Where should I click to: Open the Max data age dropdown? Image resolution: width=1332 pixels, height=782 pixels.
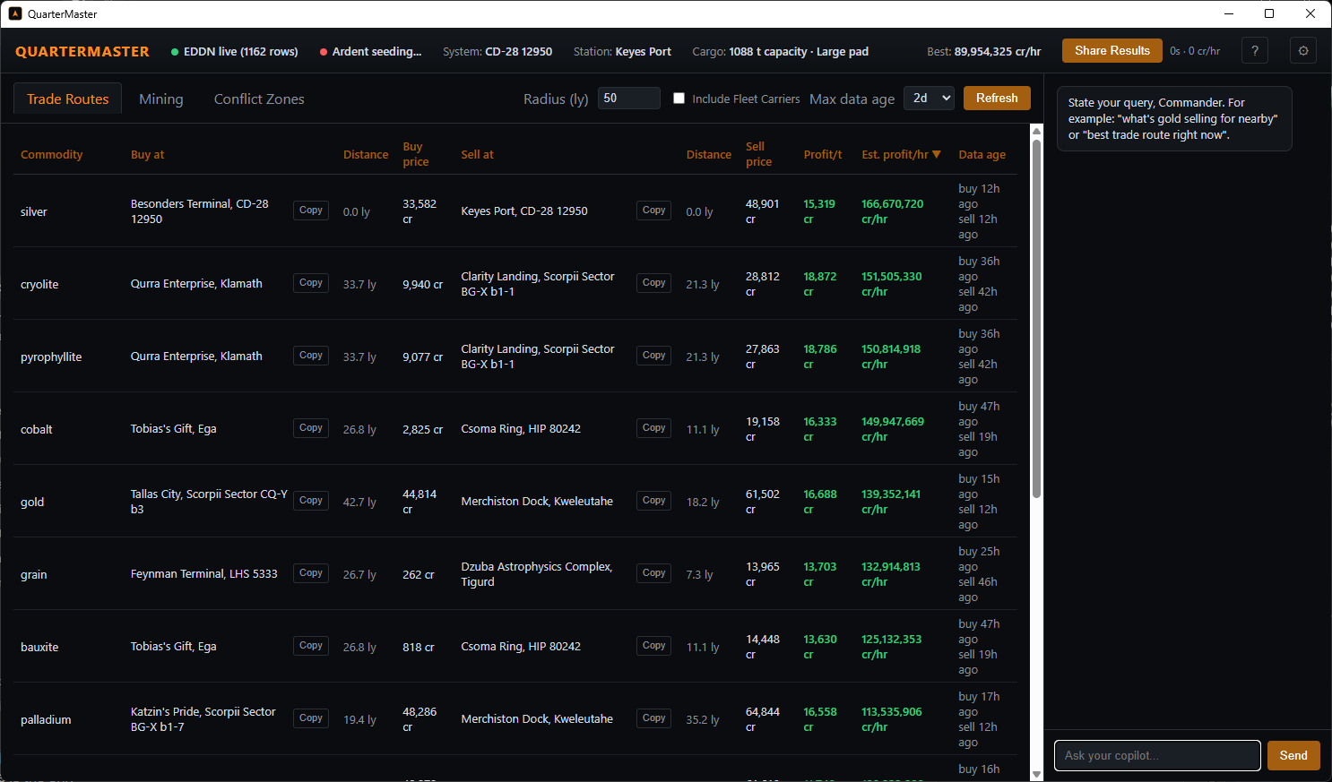point(929,99)
